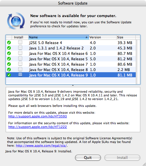
Task: Click the 45.3 MB size cell
Action: coord(125,48)
